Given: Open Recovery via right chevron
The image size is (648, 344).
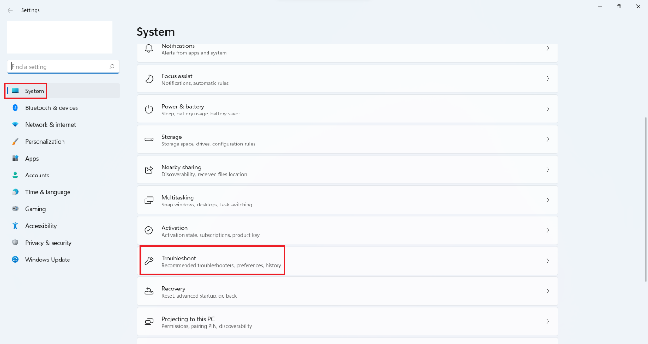Looking at the screenshot, I should click(548, 291).
